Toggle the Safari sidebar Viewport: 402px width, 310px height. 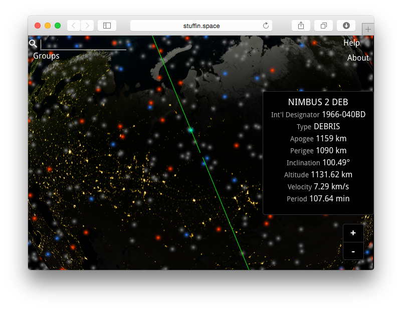pos(107,26)
